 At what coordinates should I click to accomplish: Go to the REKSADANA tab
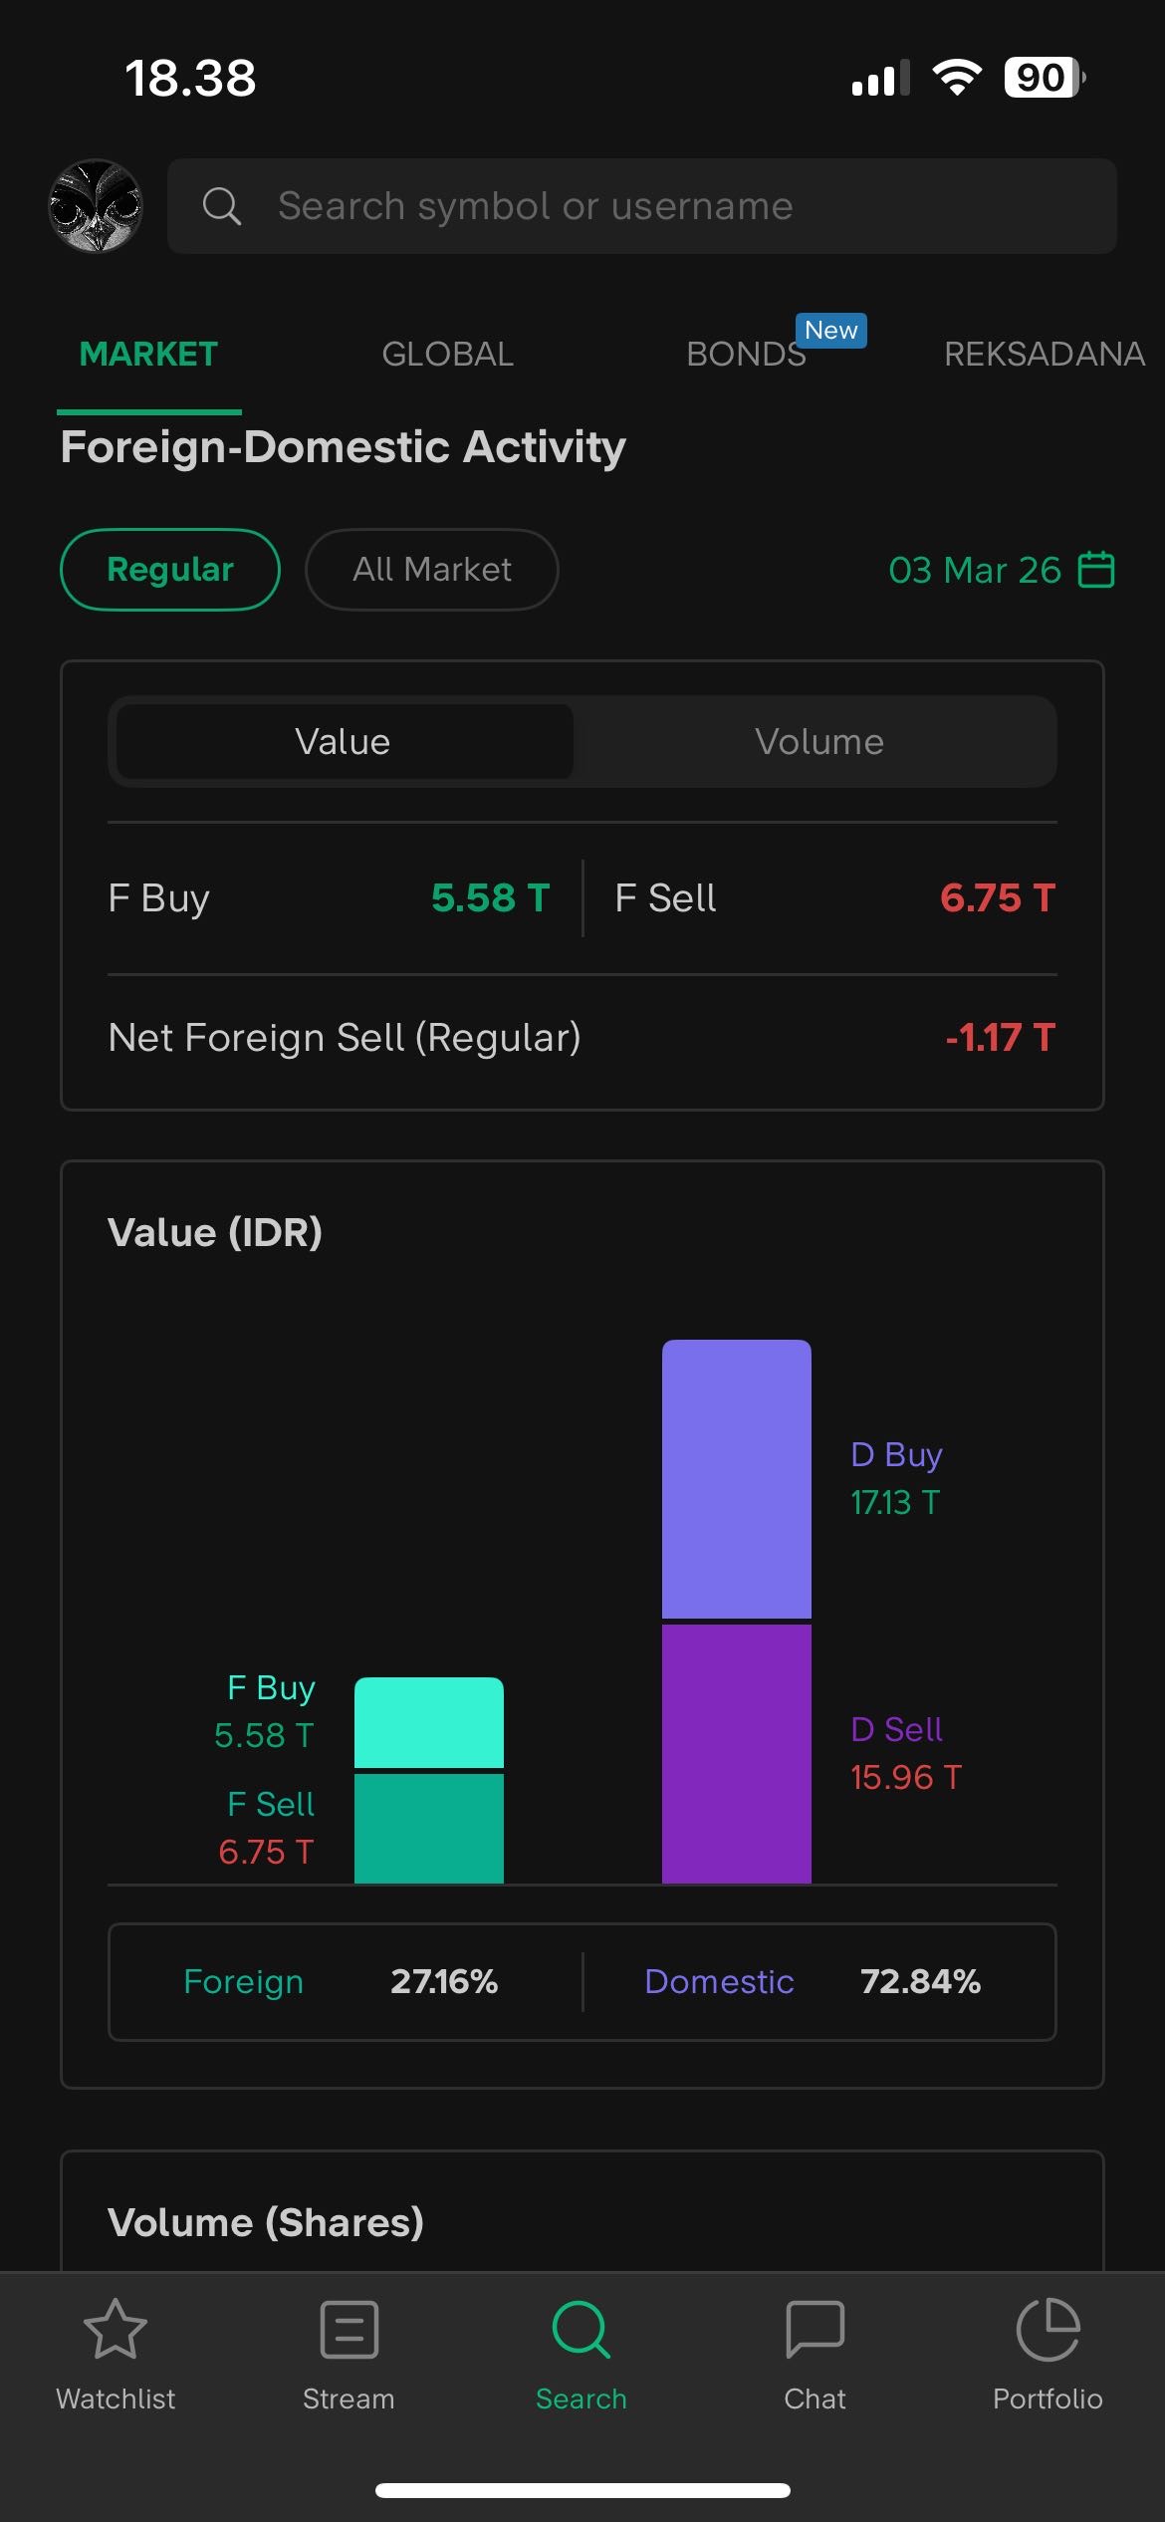[1044, 355]
